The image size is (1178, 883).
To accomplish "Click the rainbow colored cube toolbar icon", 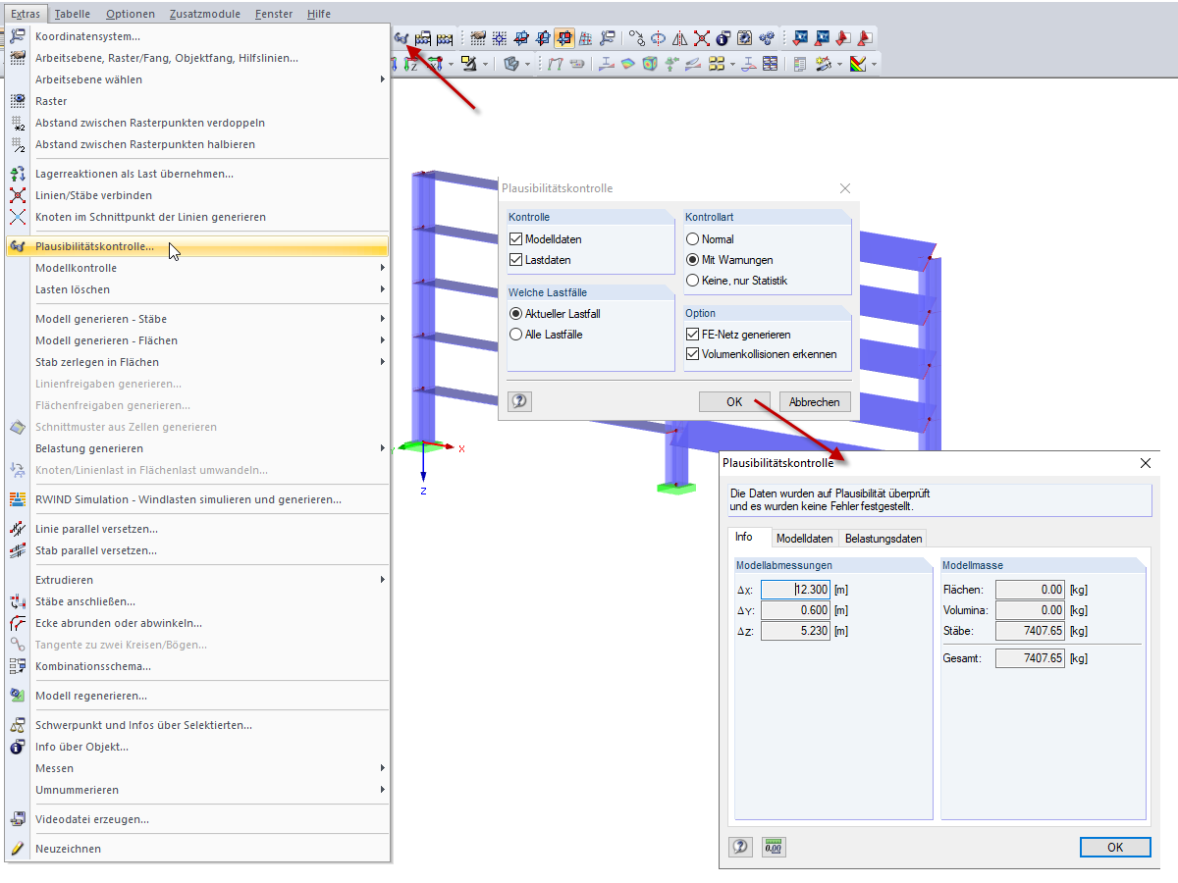I will [649, 64].
